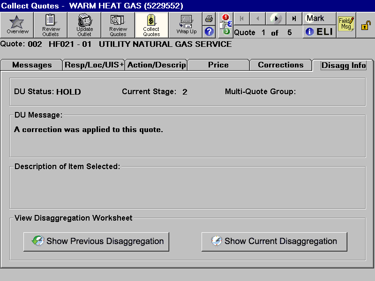
Task: Open the Overview star toolbar button
Action: pos(17,25)
